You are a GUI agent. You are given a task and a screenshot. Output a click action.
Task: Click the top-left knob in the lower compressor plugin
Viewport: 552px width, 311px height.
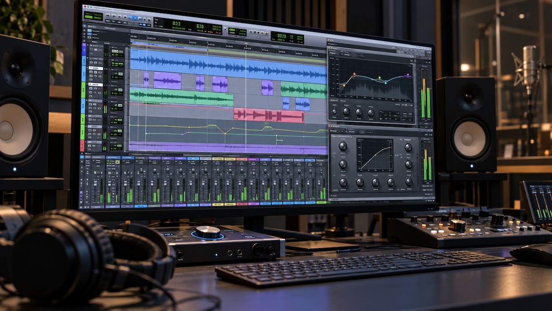(x=343, y=146)
